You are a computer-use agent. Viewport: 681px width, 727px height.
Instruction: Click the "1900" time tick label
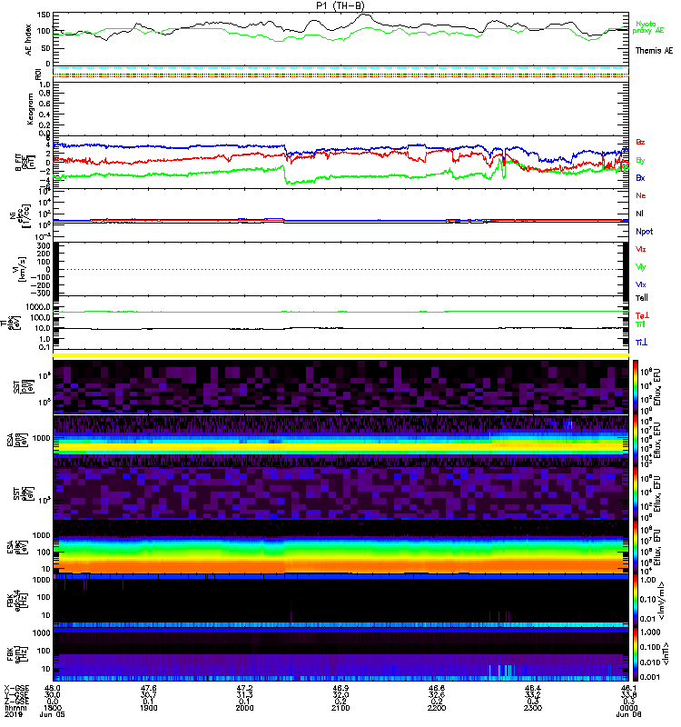pos(148,708)
